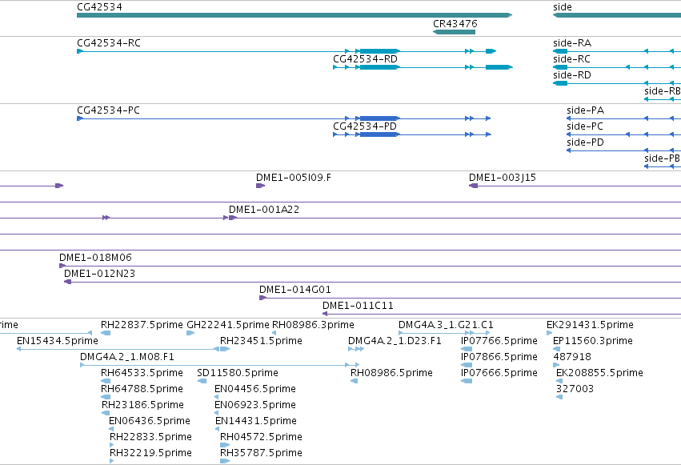Click the RH64533.5prime EST label
Screen dimensions: 681x465
point(142,373)
